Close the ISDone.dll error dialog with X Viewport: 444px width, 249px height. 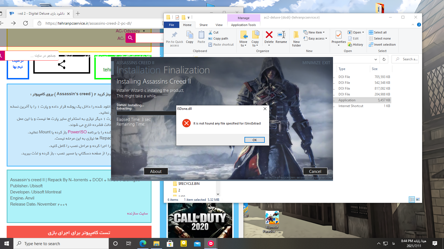[x=265, y=109]
